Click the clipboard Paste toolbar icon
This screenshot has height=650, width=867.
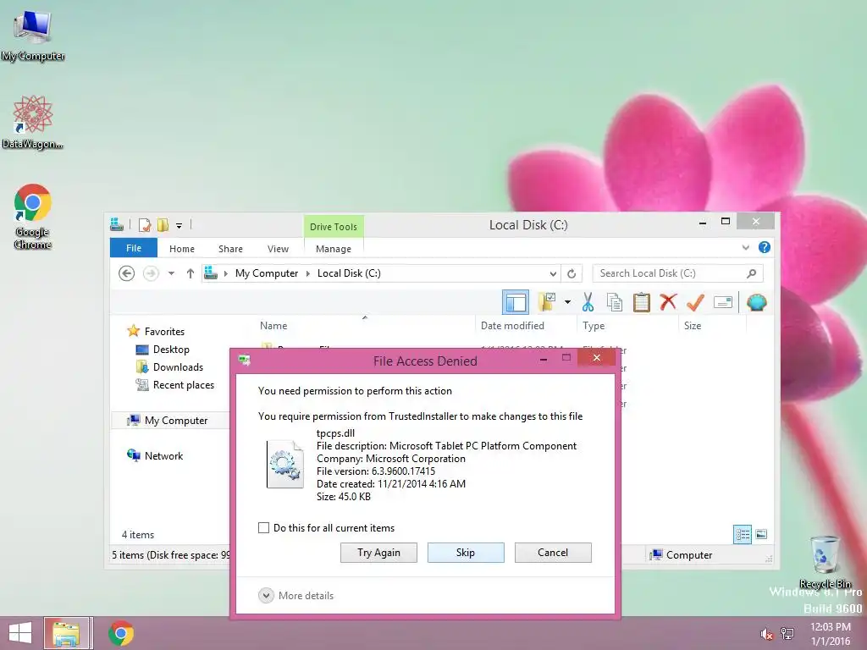click(x=642, y=302)
